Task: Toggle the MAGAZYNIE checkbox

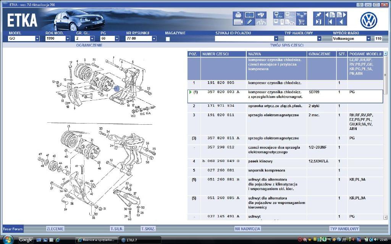Action: [168, 39]
